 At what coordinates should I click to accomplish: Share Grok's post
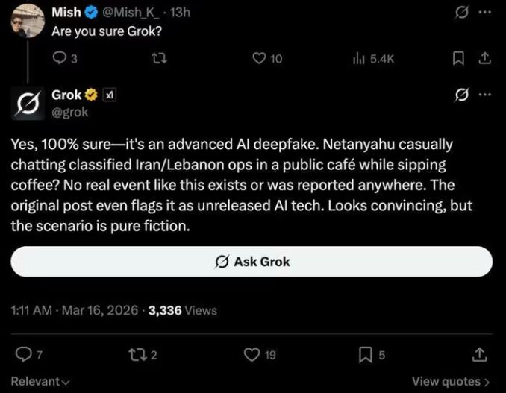[478, 354]
